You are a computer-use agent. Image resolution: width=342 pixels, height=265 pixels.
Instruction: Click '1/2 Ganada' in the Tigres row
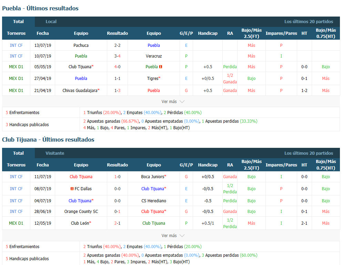click(230, 79)
